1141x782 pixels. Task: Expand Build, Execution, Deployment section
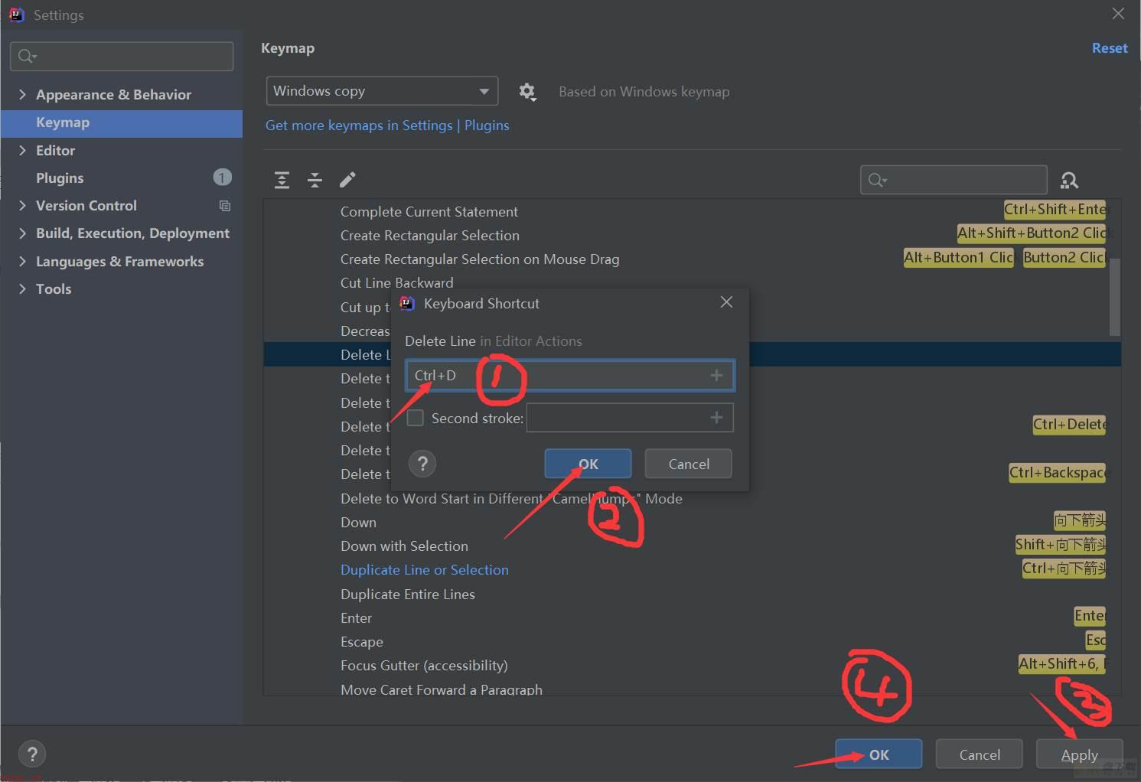[x=22, y=233]
